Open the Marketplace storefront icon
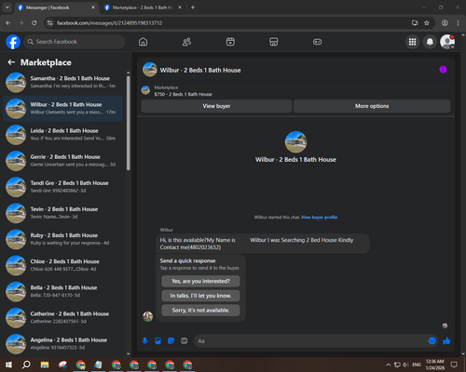 274,42
